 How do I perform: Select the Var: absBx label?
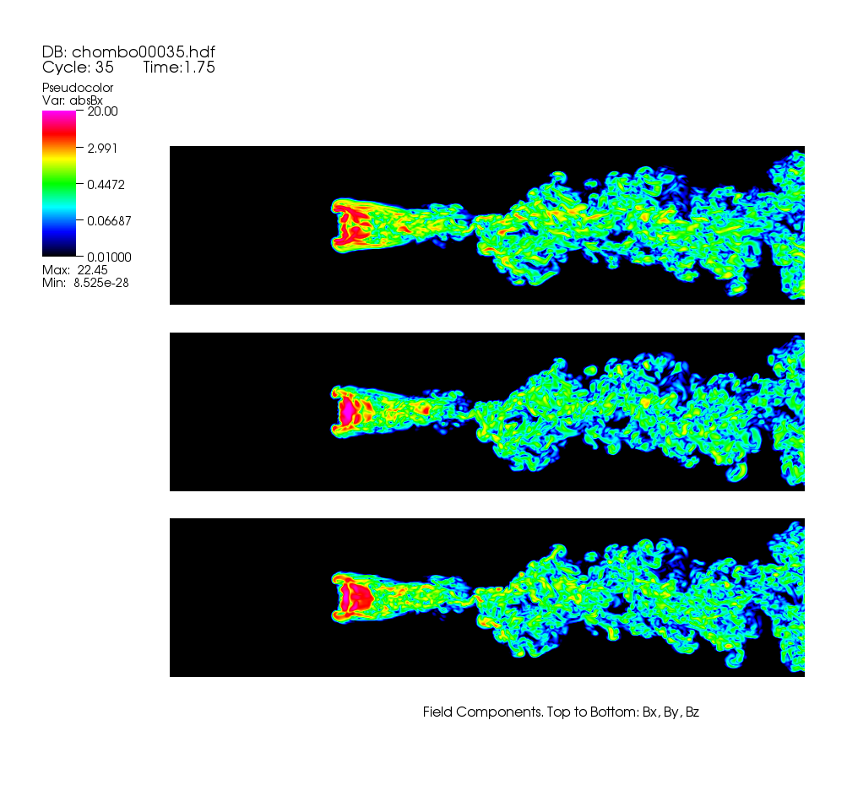click(73, 100)
